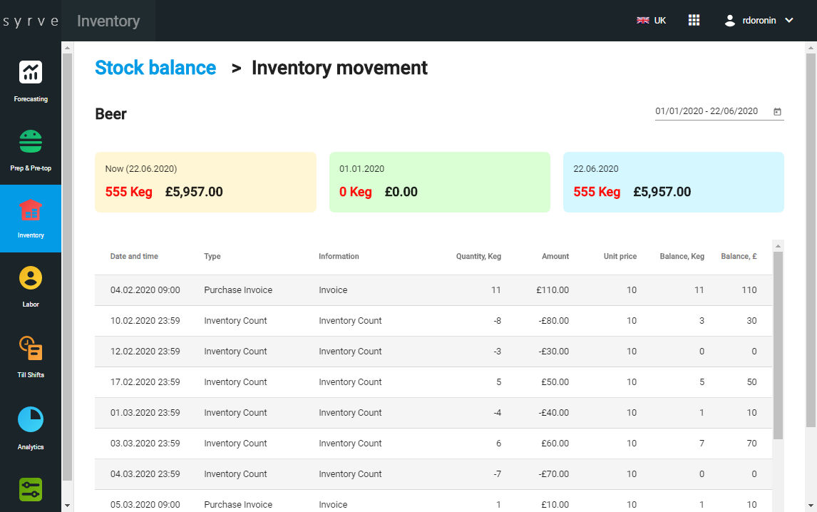This screenshot has height=512, width=817.
Task: Click the calendar icon in date range
Action: click(777, 112)
